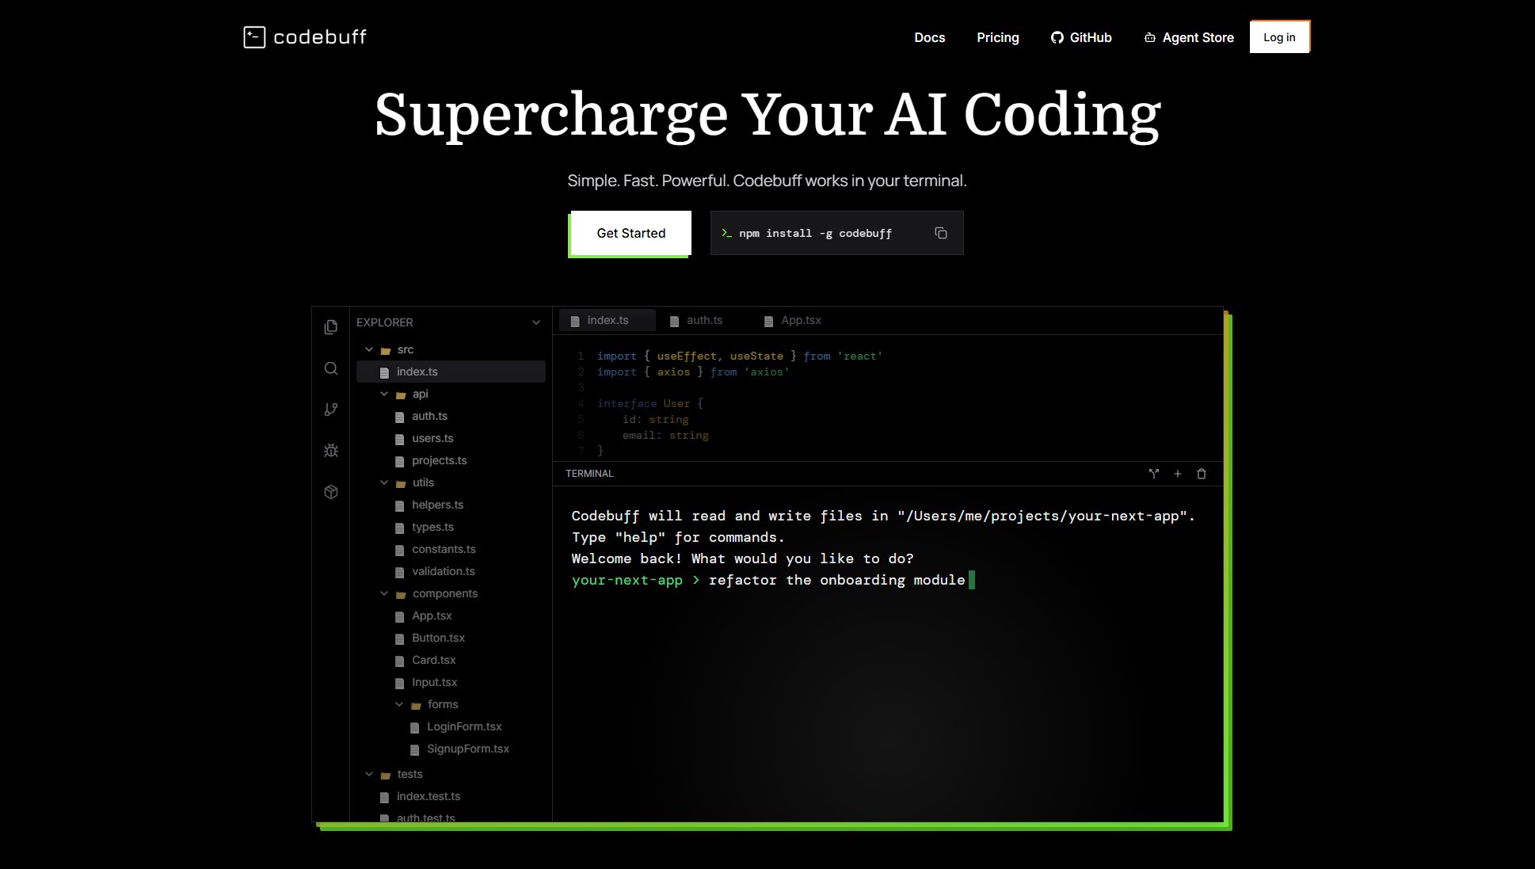1535x869 pixels.
Task: Click the search magnifier sidebar icon
Action: [331, 368]
